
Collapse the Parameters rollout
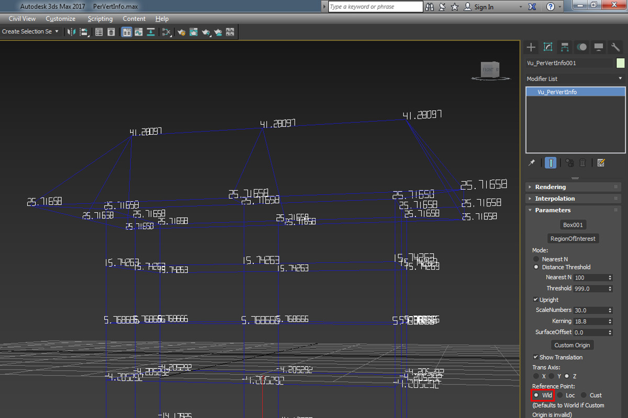pyautogui.click(x=574, y=210)
